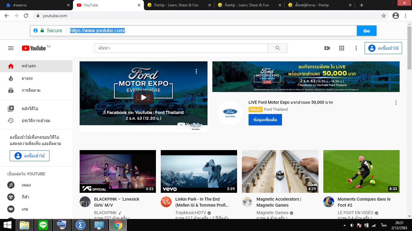Open คลังวิดีโอ library in sidebar
Image resolution: width=412 pixels, height=231 pixels.
click(x=36, y=109)
